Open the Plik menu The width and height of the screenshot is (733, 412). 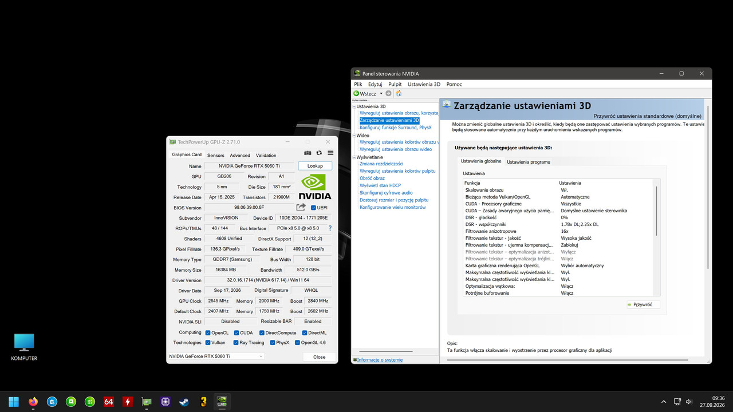click(x=358, y=84)
